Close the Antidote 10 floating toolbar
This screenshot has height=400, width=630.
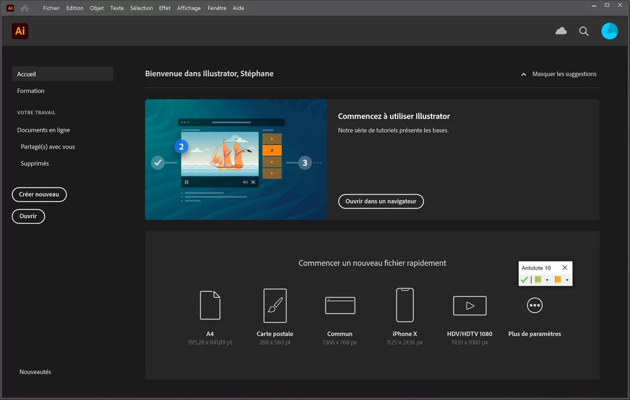point(565,268)
